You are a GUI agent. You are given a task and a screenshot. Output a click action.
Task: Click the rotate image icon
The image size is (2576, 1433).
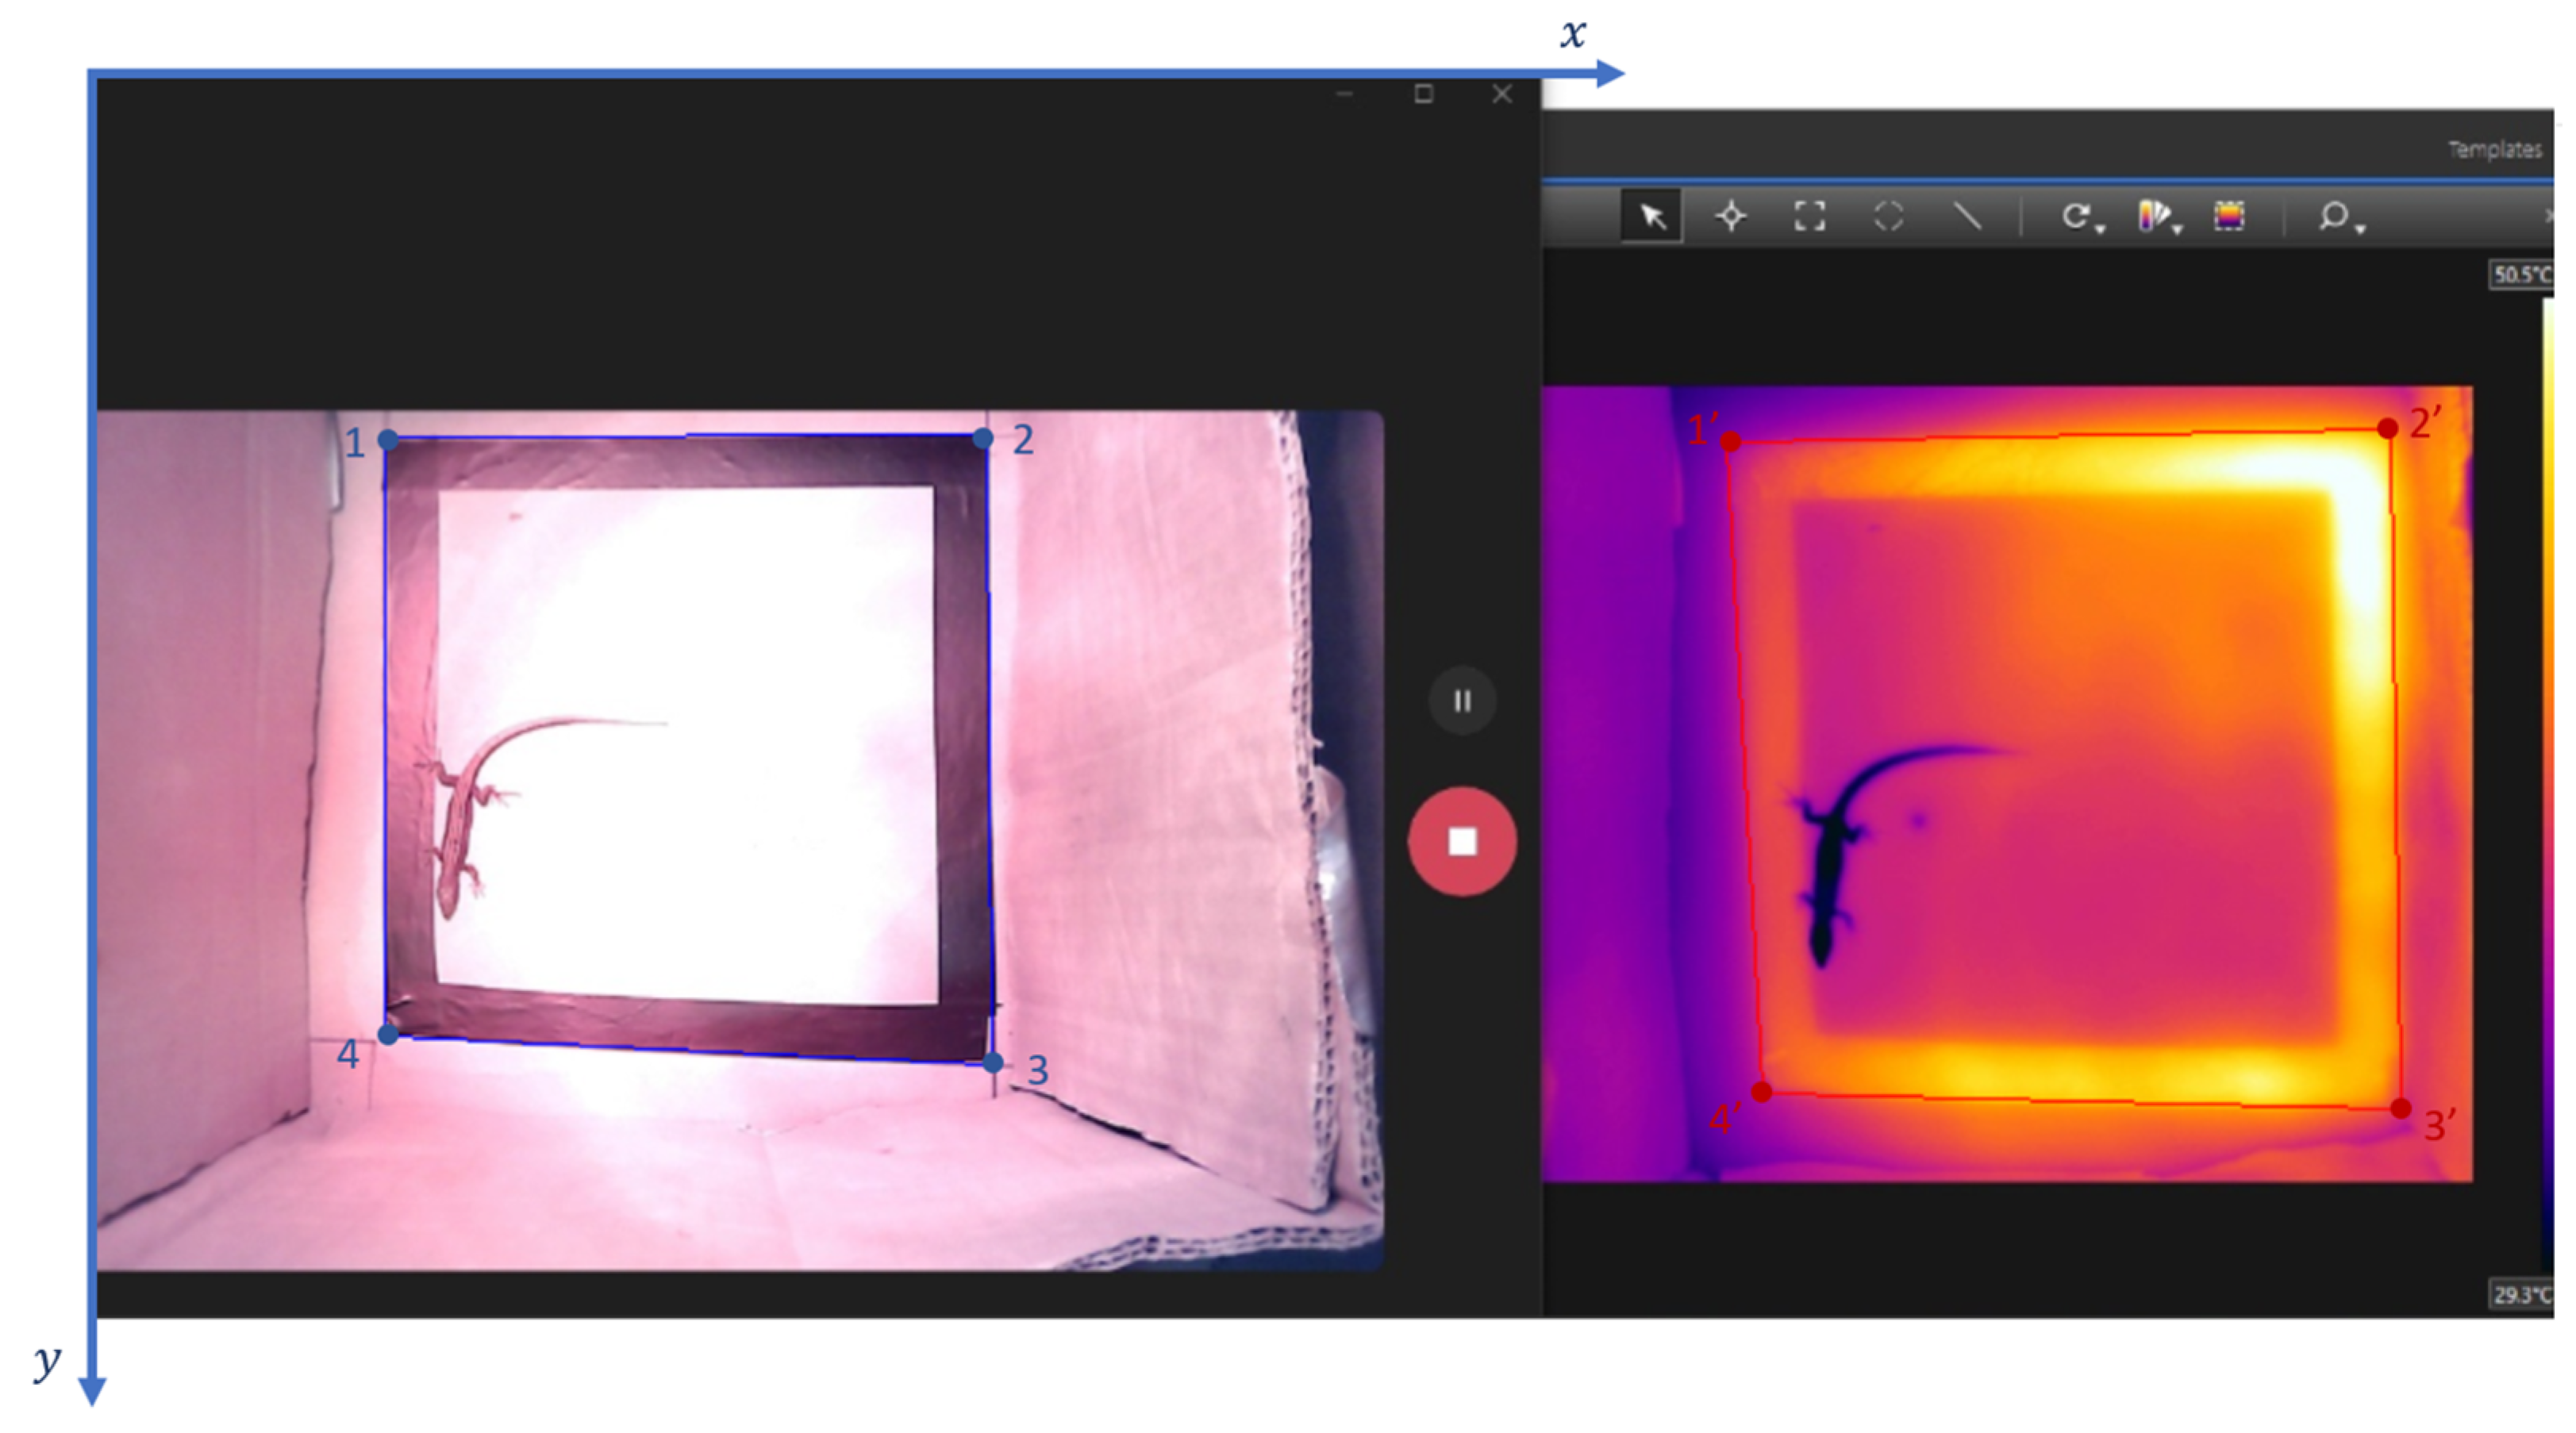(x=2076, y=215)
